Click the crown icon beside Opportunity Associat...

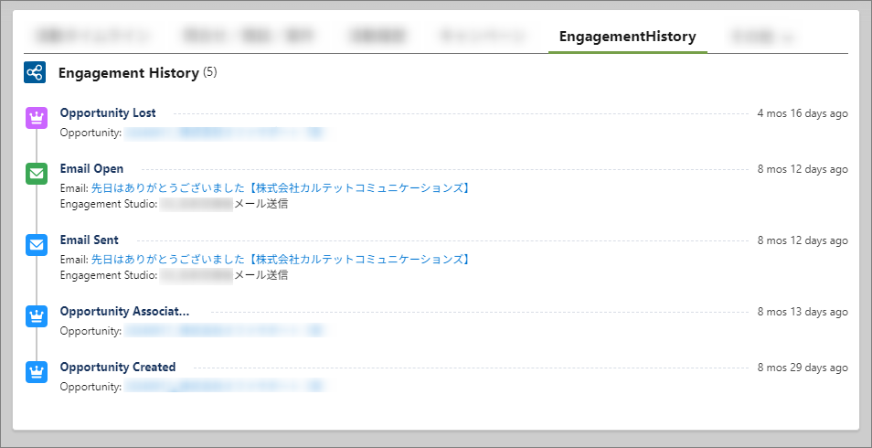[x=37, y=316]
